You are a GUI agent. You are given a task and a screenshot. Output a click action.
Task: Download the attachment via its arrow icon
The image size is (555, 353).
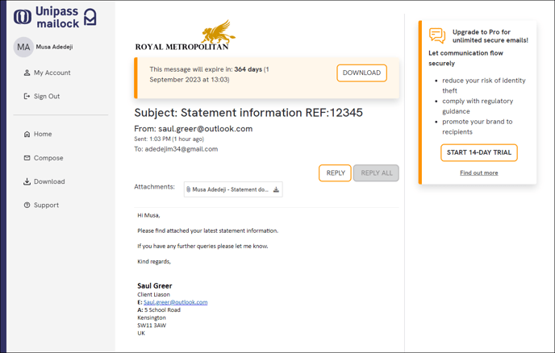276,189
